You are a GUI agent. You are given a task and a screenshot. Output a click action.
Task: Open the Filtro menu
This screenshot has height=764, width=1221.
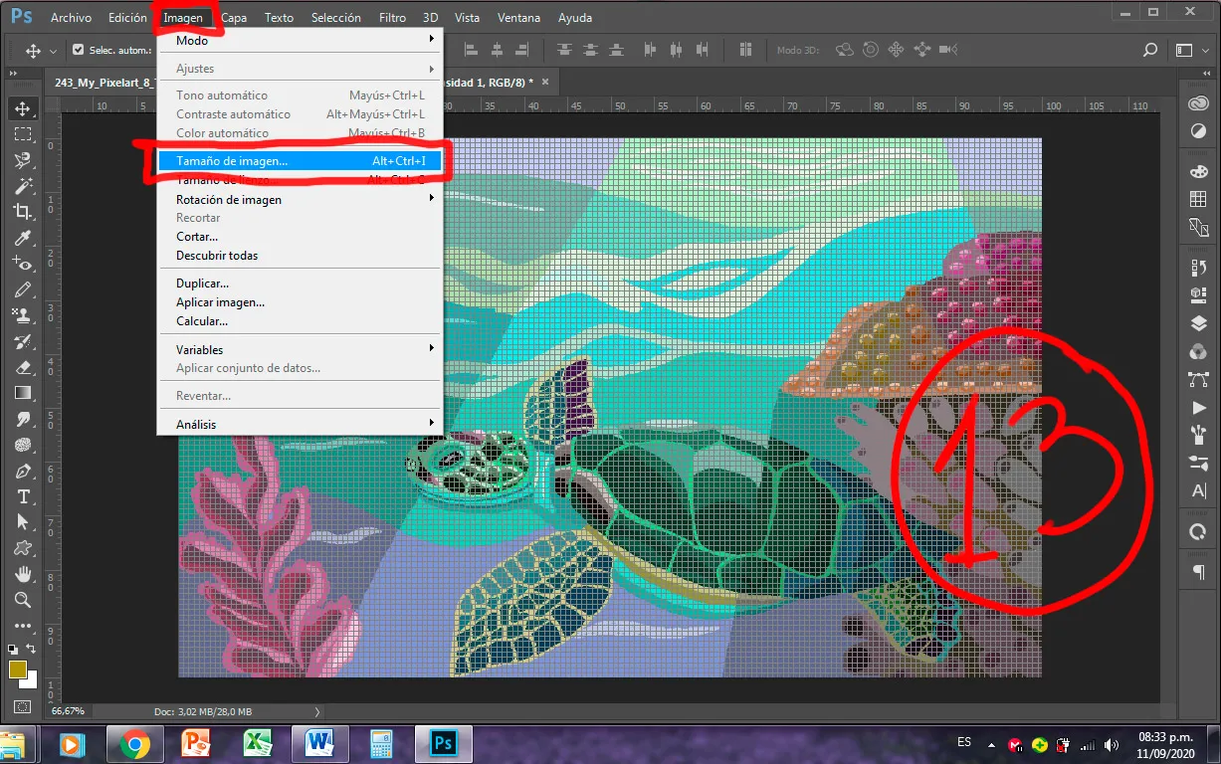(x=392, y=18)
